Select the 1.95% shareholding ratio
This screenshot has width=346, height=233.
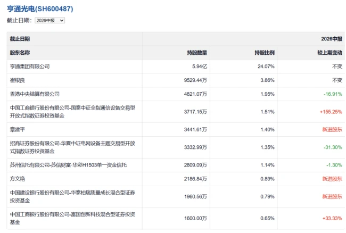[267, 94]
